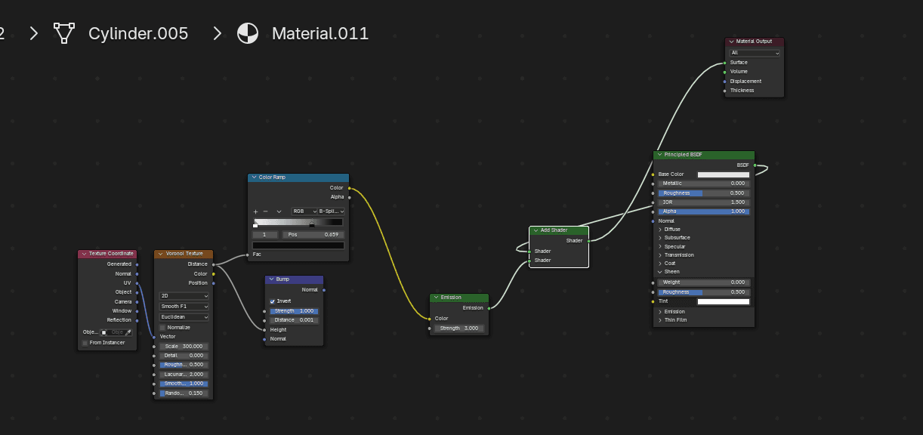Viewport: 923px width, 435px height.
Task: Collapse the Voronoi Texture node arrow
Action: click(159, 254)
